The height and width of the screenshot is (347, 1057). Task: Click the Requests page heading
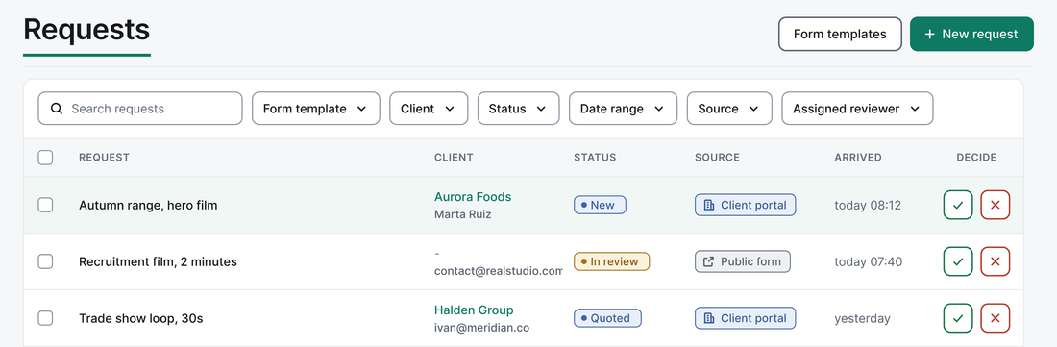[x=86, y=31]
